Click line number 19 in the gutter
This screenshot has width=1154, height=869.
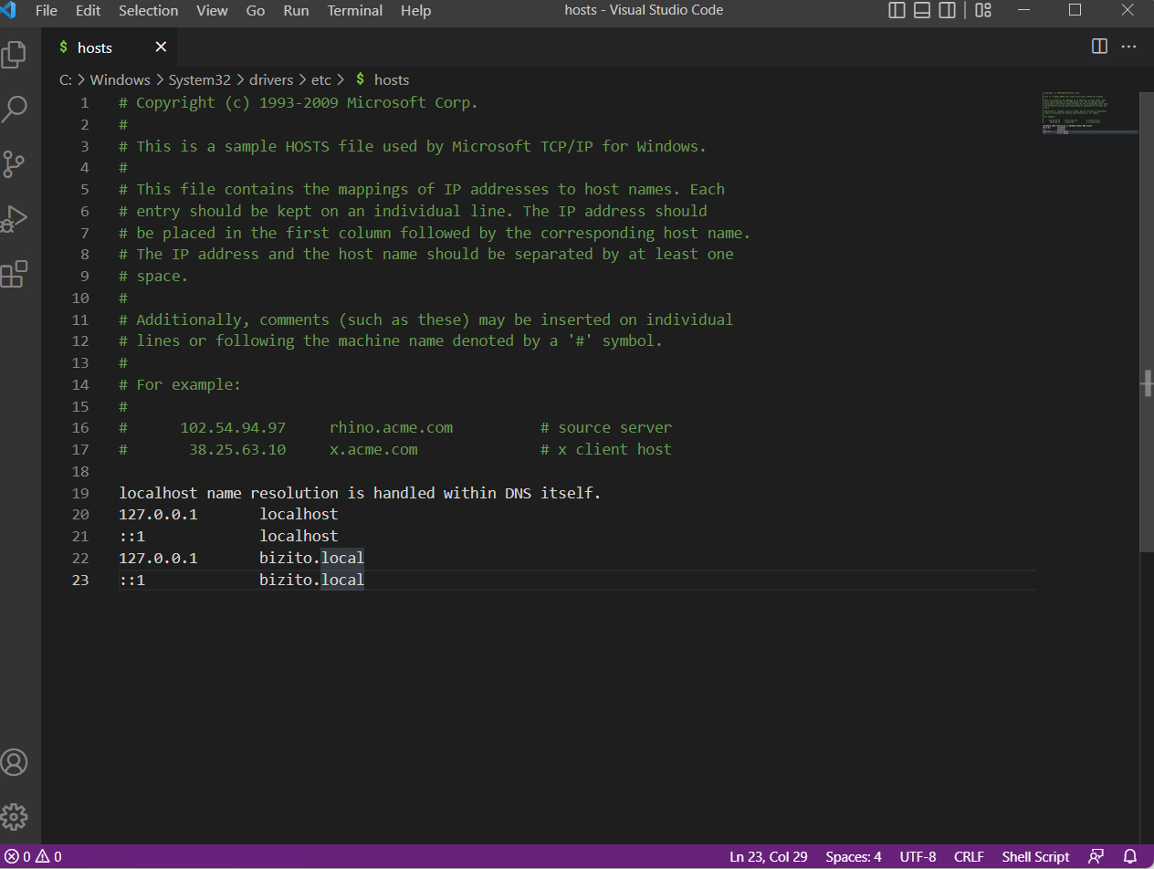80,493
